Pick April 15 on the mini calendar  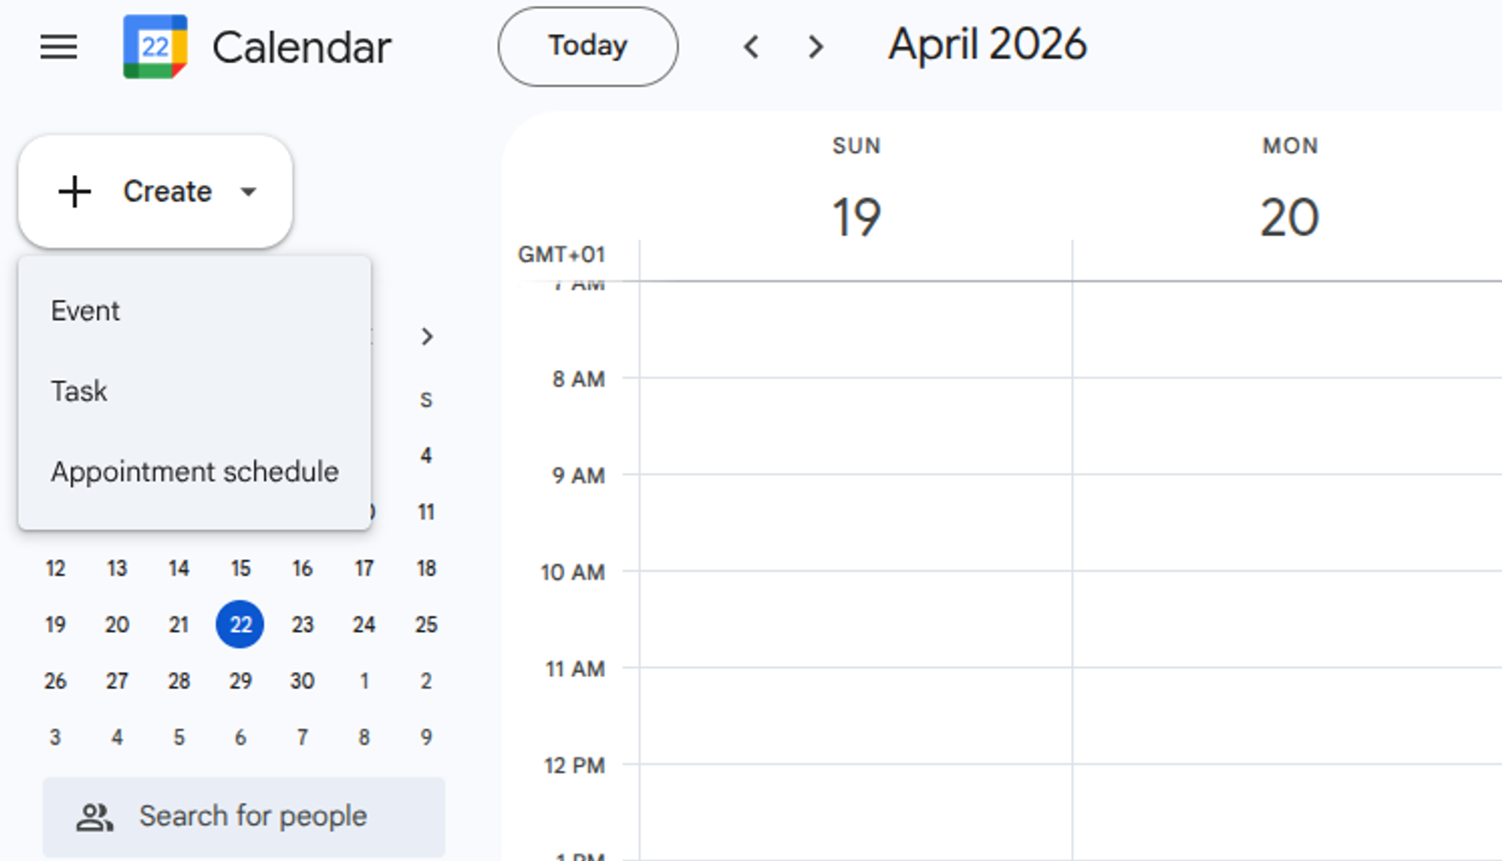click(240, 568)
